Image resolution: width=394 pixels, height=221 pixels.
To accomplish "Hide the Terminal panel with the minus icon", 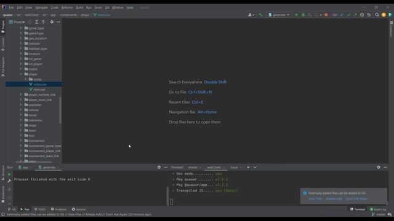I will pyautogui.click(x=385, y=167).
